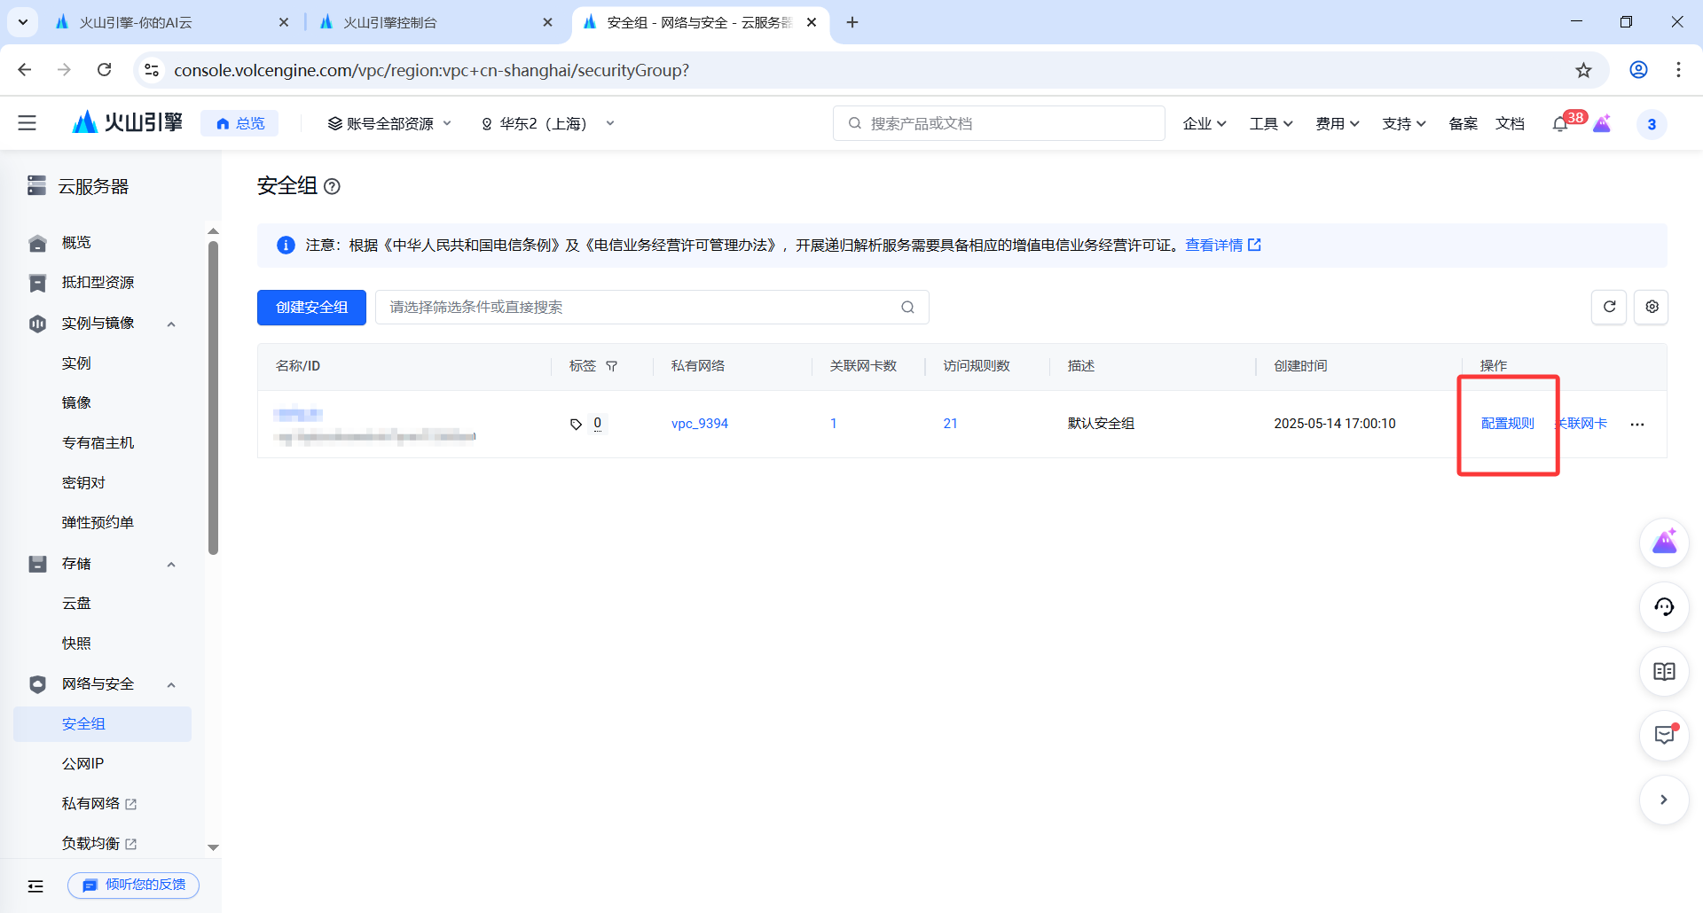Open the vpc_9394 private network link
Viewport: 1703px width, 913px height.
[700, 423]
